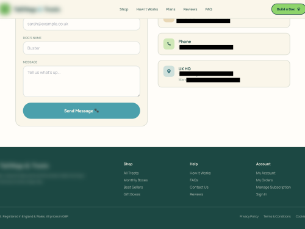Open Monthly Boxes footer link

(135, 180)
